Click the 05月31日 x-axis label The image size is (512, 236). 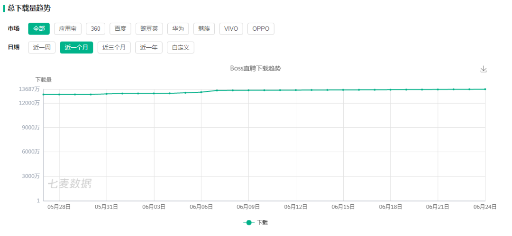(x=107, y=207)
